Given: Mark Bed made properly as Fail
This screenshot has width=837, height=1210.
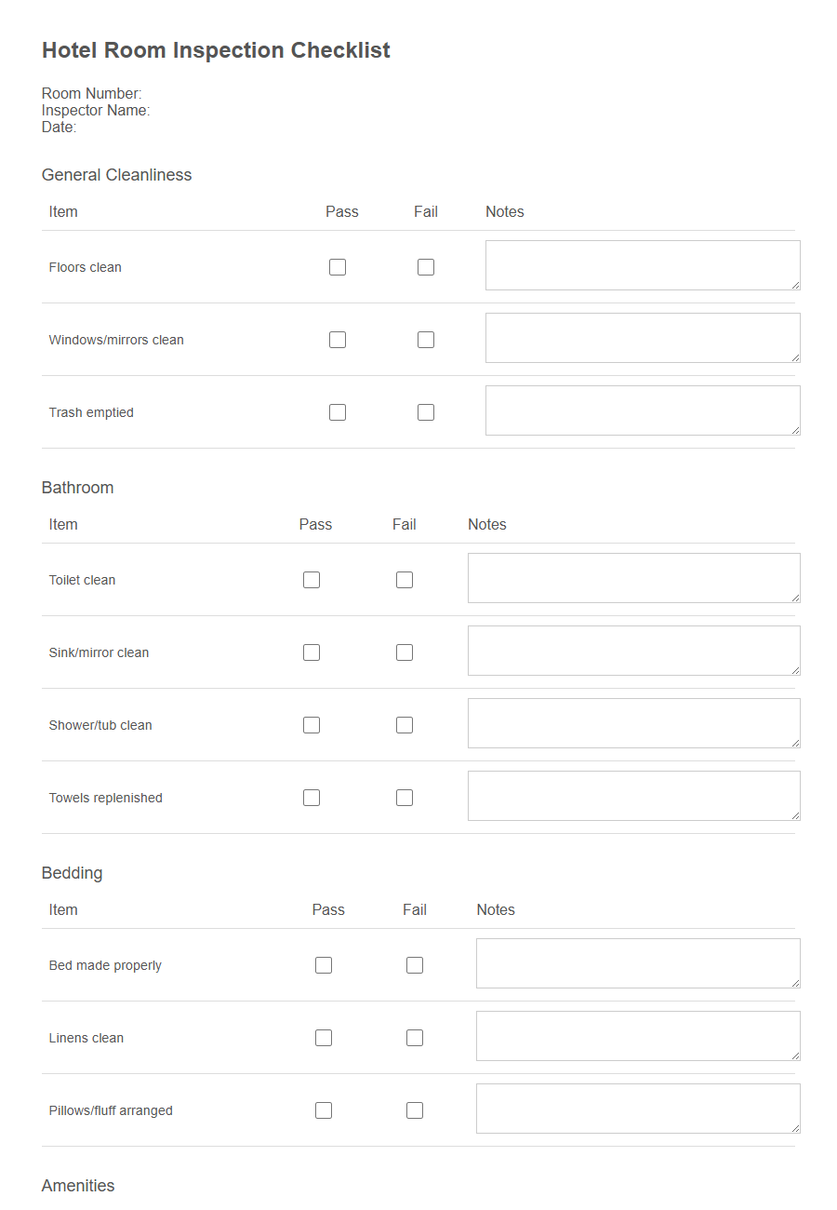Looking at the screenshot, I should coord(414,965).
